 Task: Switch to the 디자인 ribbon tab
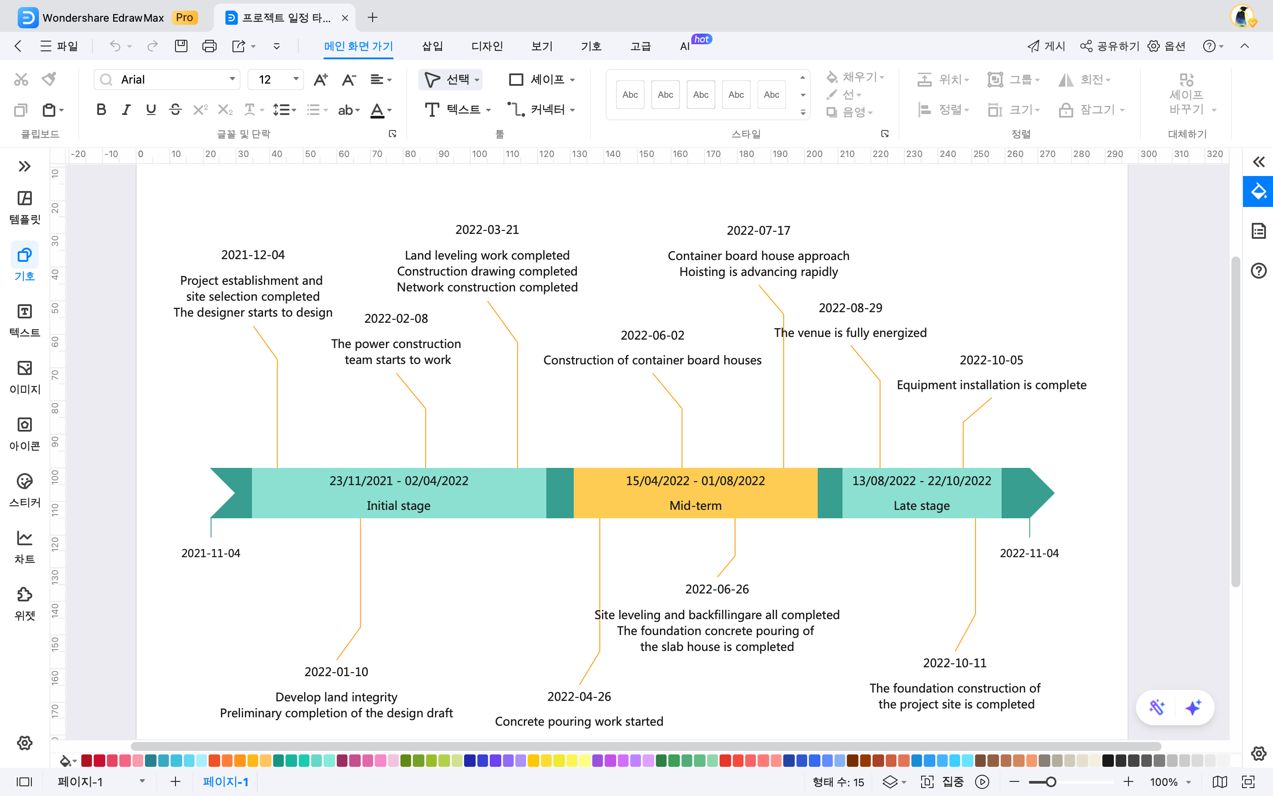point(487,46)
